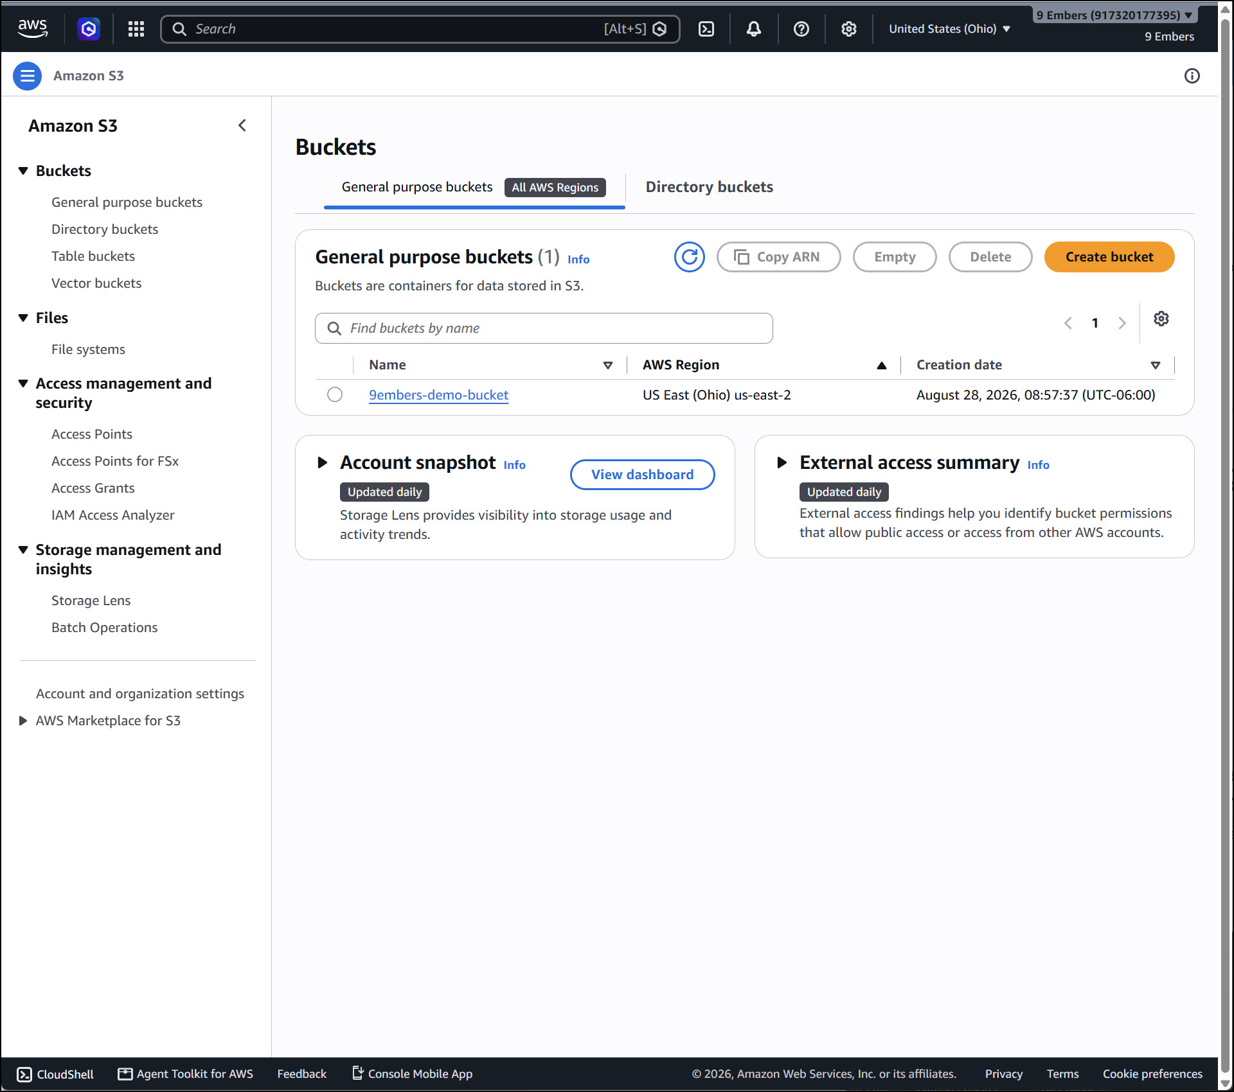This screenshot has width=1234, height=1092.
Task: Click the Create bucket button
Action: tap(1109, 257)
